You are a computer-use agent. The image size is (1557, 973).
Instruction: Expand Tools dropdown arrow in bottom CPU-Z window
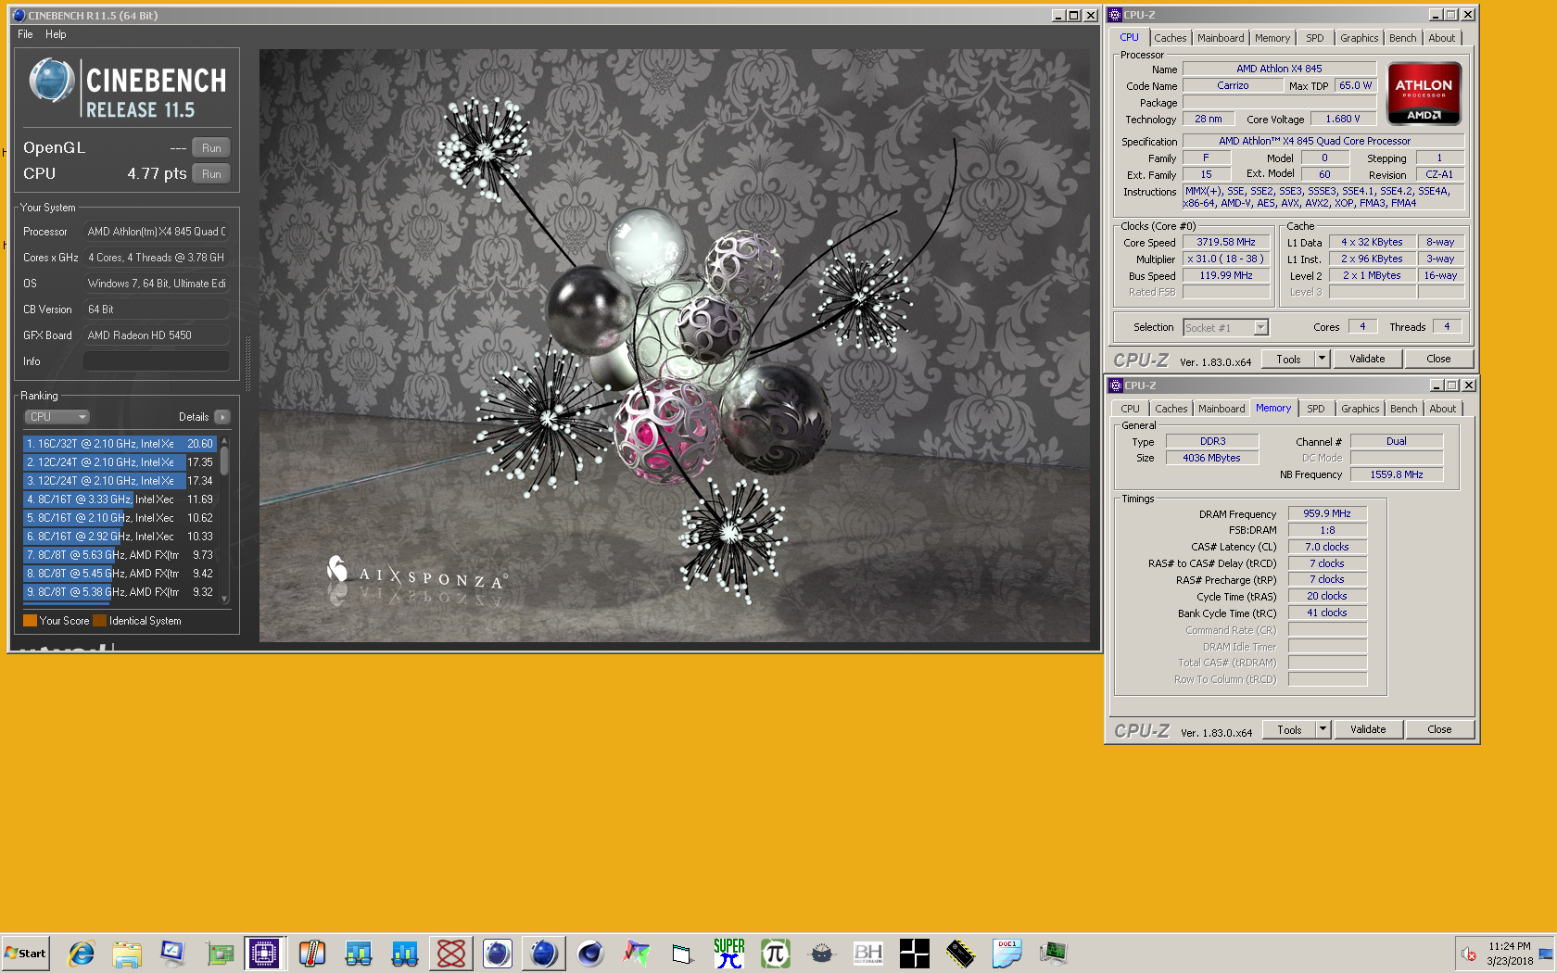[1323, 729]
